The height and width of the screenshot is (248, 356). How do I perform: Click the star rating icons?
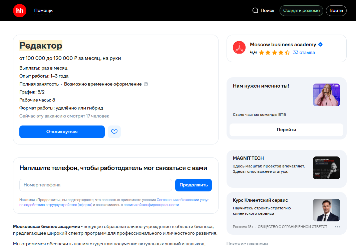click(x=274, y=53)
